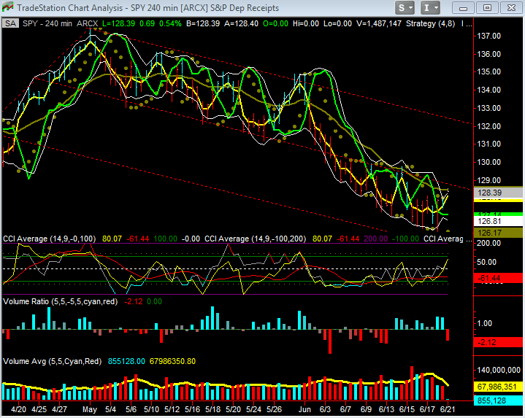Image resolution: width=525 pixels, height=418 pixels.
Task: Open the S symbol-link dropdown button
Action: click(x=405, y=8)
